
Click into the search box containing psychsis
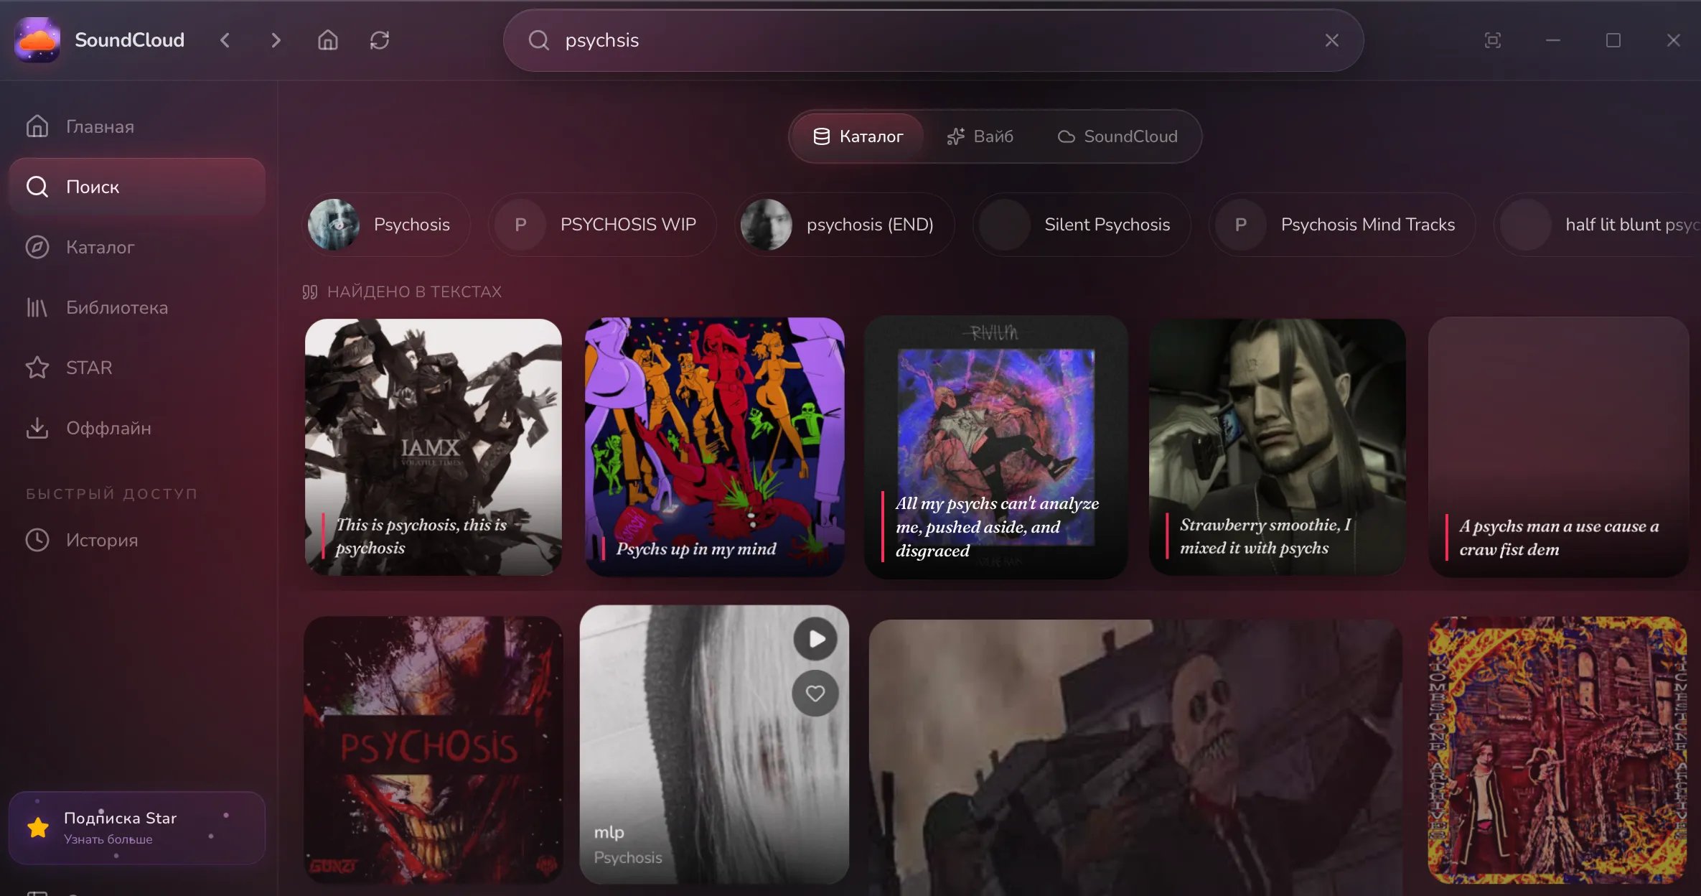pyautogui.click(x=933, y=40)
